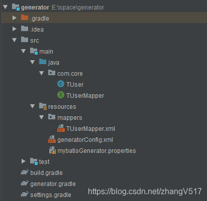Open the settings.gradle file name

click(51, 195)
